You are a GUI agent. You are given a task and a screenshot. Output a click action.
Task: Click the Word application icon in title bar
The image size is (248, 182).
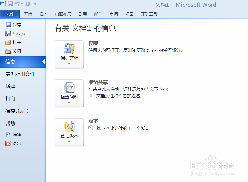[2, 3]
